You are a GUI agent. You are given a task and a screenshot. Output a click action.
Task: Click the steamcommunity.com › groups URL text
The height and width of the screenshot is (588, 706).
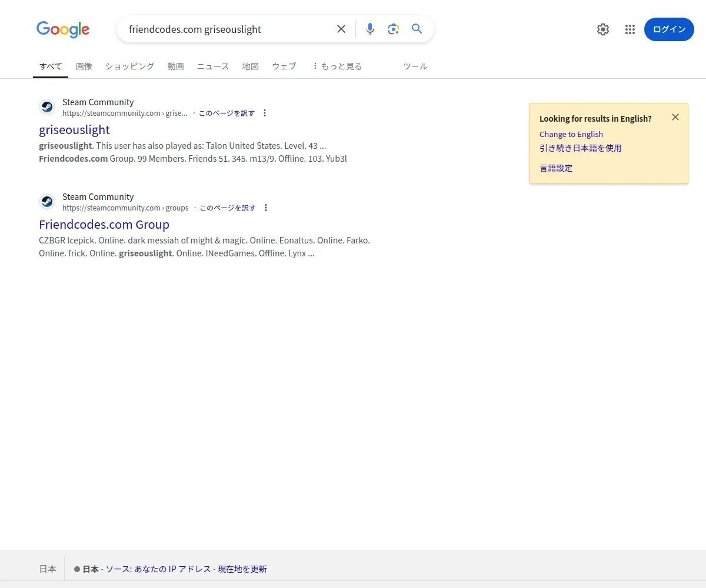[125, 208]
